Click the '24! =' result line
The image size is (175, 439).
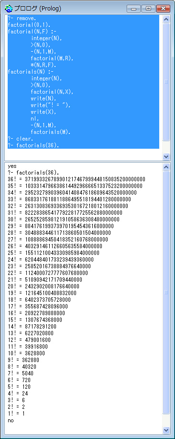pos(51,260)
